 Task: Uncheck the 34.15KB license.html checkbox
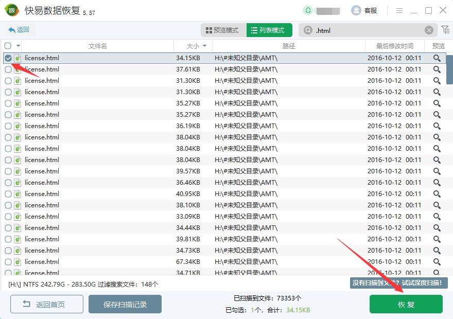(x=8, y=58)
